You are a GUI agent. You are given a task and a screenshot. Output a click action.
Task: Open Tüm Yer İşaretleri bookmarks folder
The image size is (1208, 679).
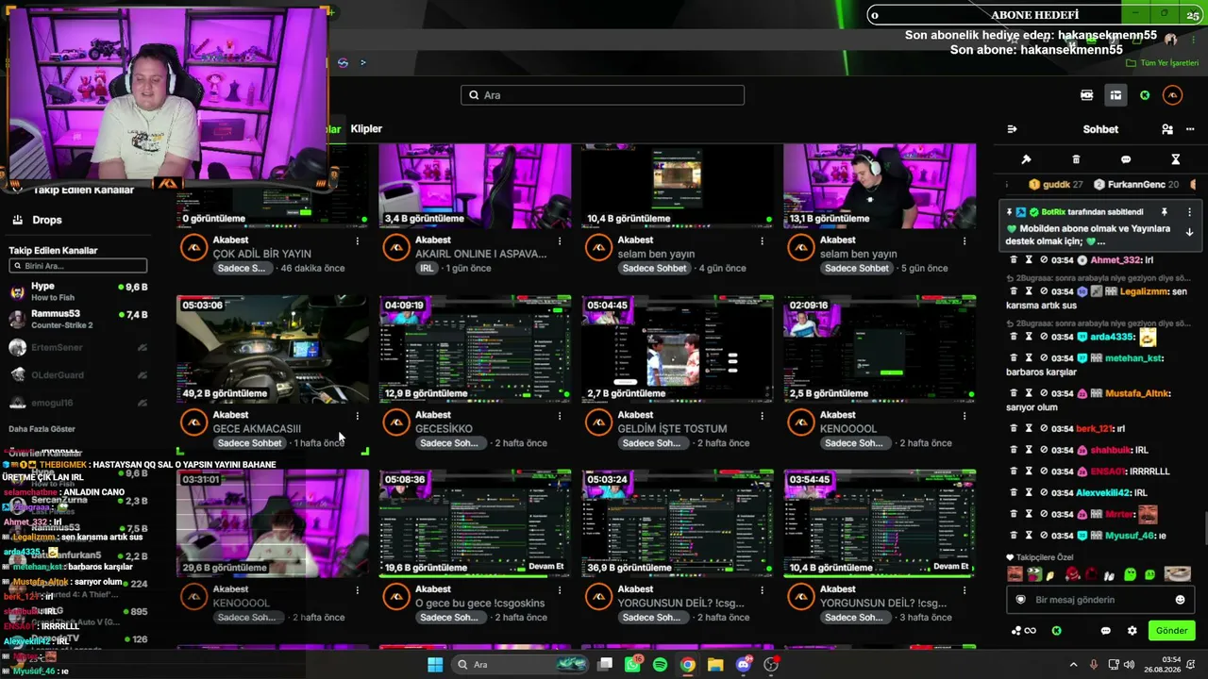[x=1163, y=63]
